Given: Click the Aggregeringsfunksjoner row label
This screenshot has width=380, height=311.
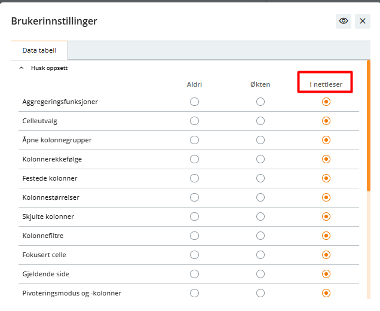Looking at the screenshot, I should tap(60, 102).
